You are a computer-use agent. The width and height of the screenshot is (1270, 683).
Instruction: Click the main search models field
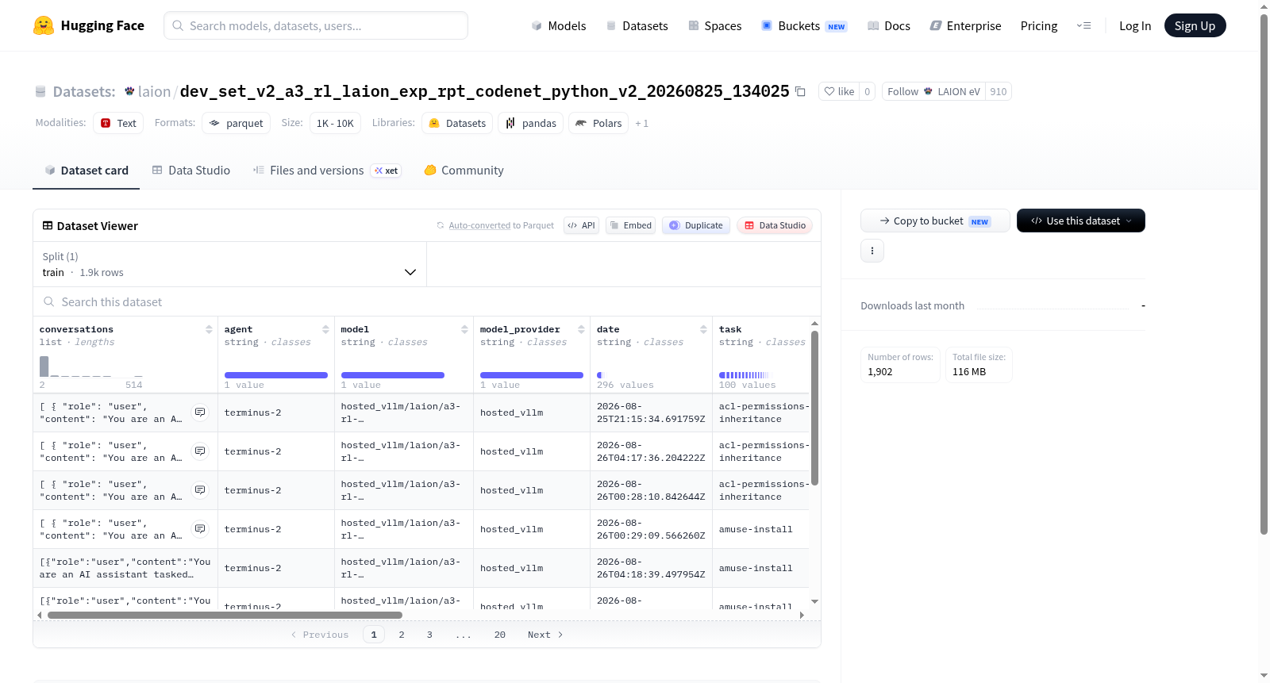point(316,25)
